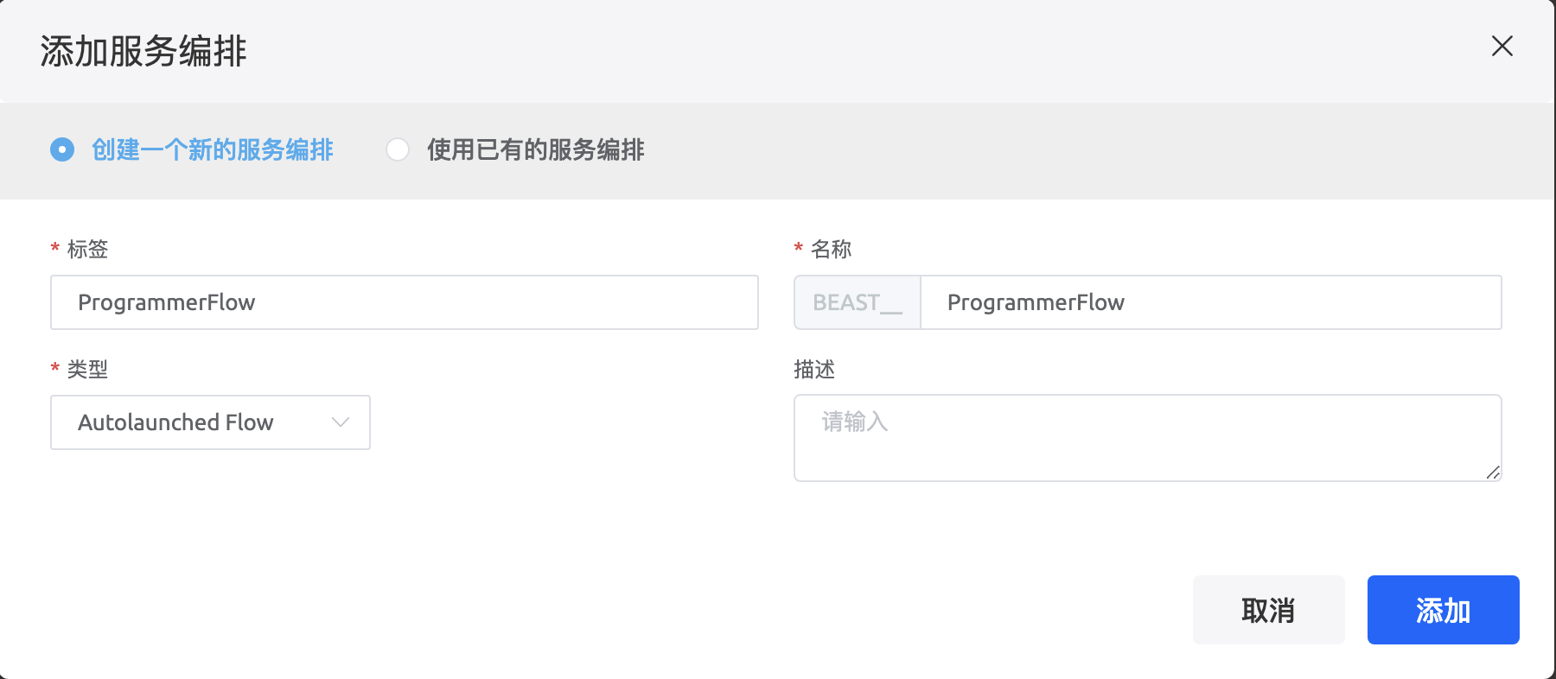Click the red asterisk beside 名称

[x=799, y=249]
